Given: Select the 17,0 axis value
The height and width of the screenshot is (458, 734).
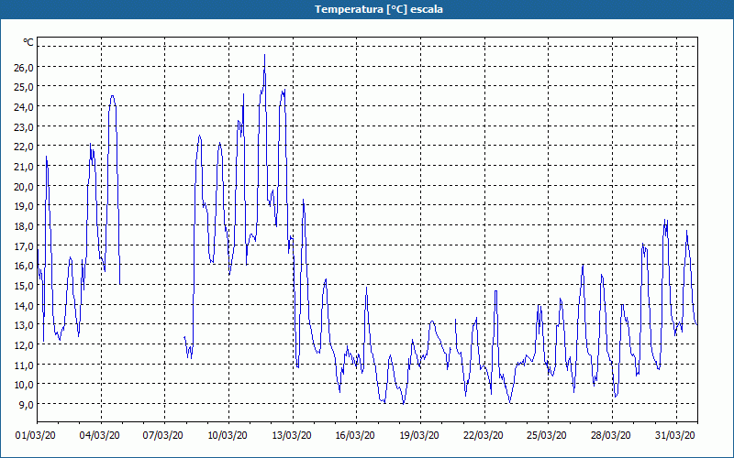Looking at the screenshot, I should 24,245.
